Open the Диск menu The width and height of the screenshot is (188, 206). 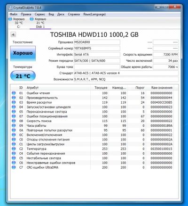coord(61,14)
